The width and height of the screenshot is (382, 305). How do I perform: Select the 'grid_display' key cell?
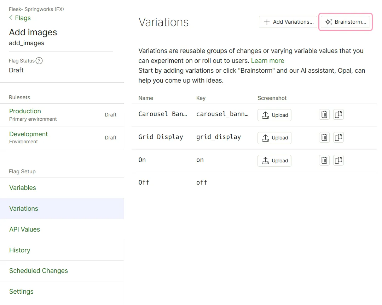coord(219,137)
